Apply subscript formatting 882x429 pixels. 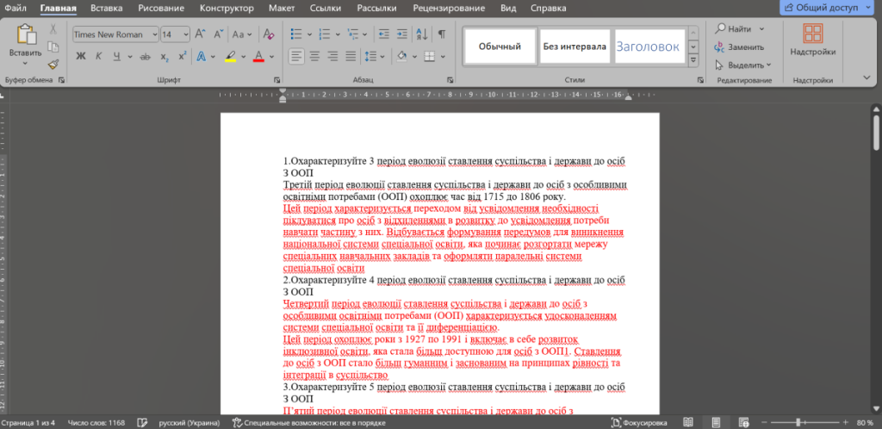(165, 56)
